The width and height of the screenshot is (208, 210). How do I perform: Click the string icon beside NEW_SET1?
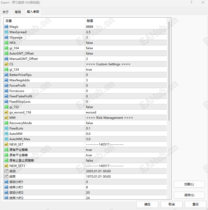coord(6,166)
